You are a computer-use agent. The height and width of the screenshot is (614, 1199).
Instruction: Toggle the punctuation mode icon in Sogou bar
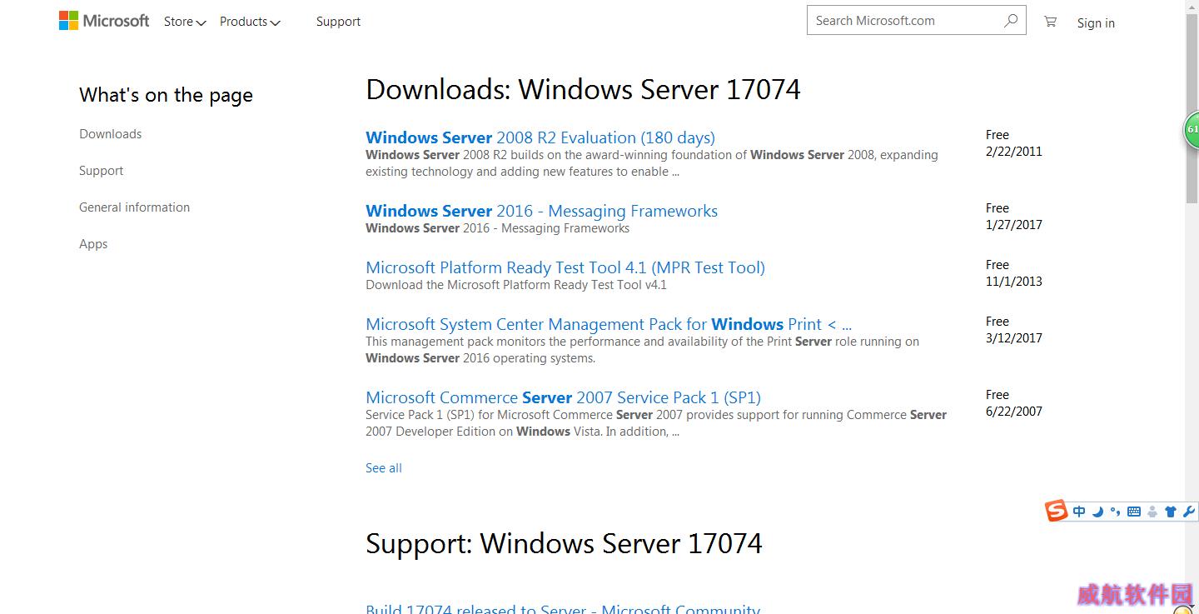coord(1115,512)
